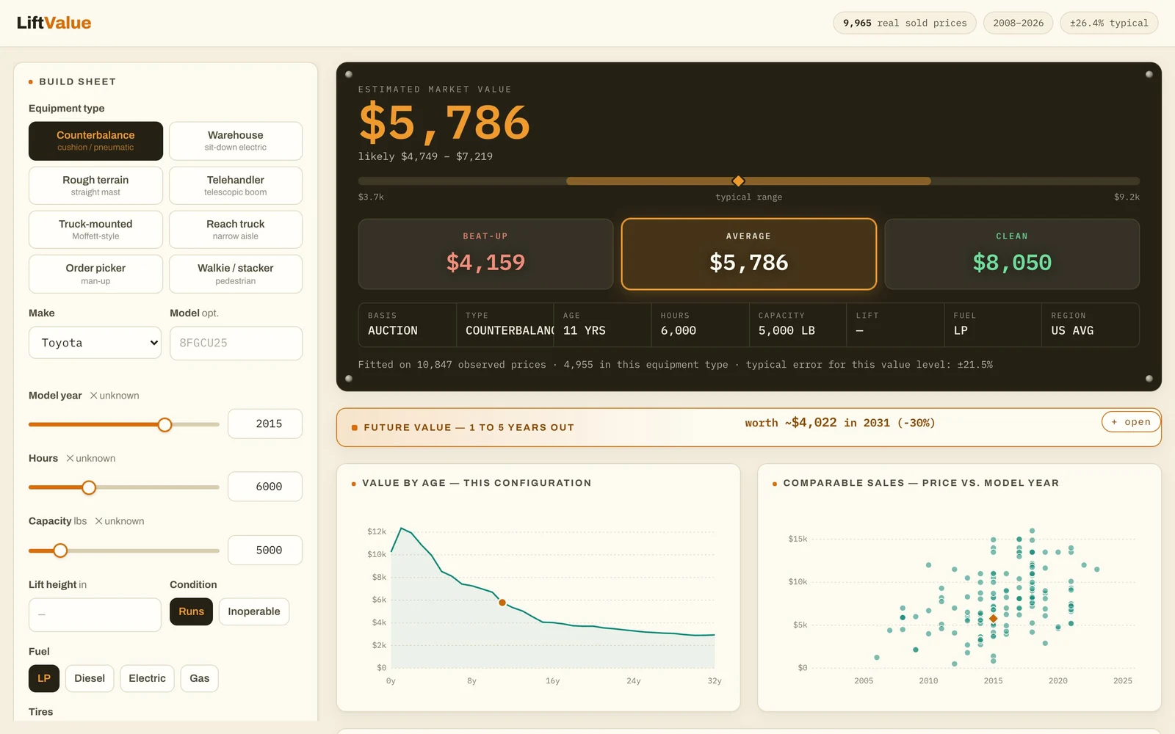Mark Model year as unknown
This screenshot has height=734, width=1175.
coord(115,396)
